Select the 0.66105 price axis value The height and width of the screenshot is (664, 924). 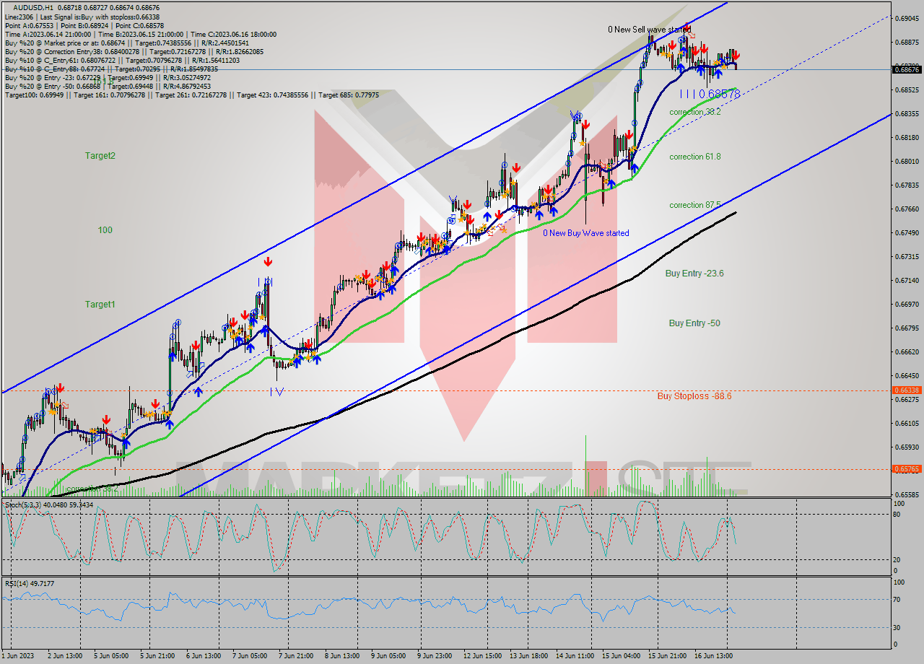coord(907,423)
